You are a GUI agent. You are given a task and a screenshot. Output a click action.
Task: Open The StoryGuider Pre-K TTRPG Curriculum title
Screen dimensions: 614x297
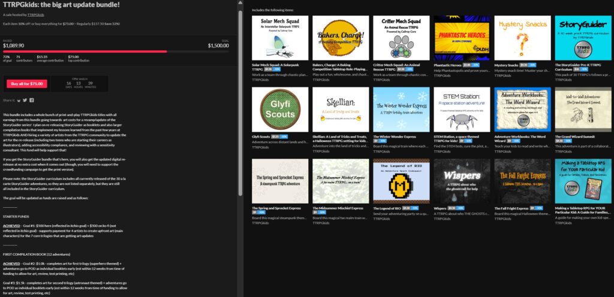(x=577, y=67)
